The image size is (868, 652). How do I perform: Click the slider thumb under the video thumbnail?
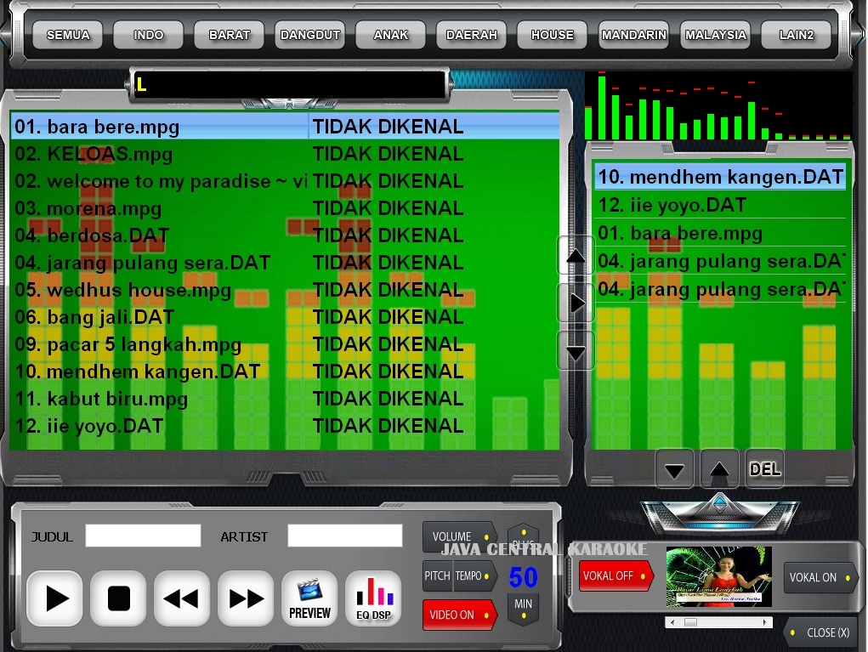tap(690, 622)
